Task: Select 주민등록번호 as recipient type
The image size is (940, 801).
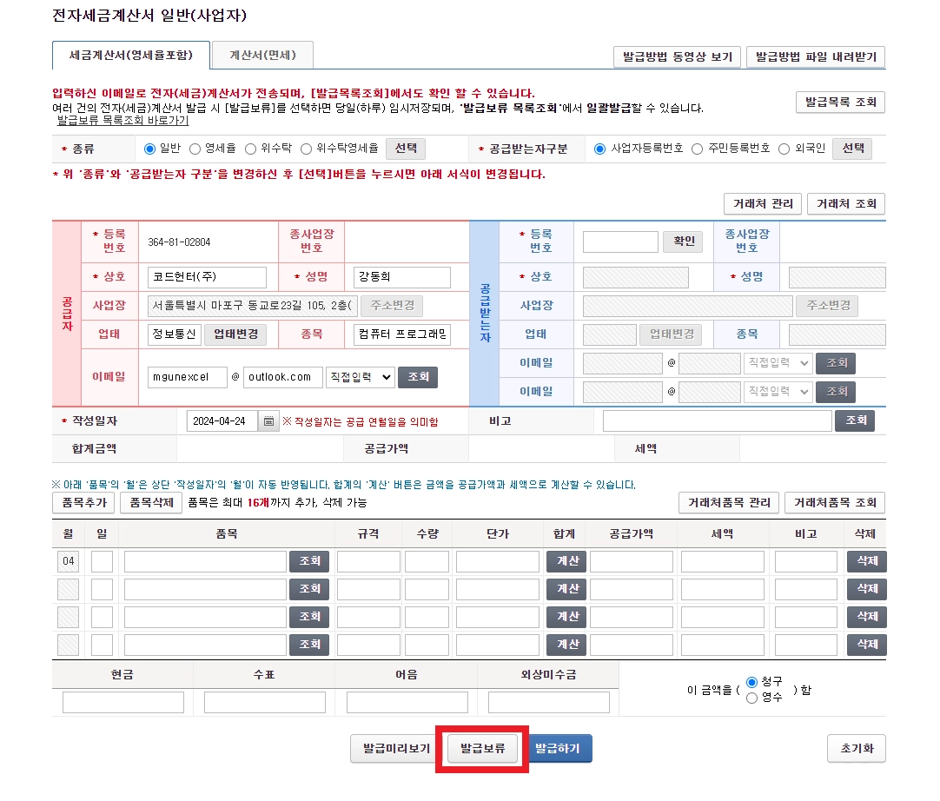Action: 697,149
